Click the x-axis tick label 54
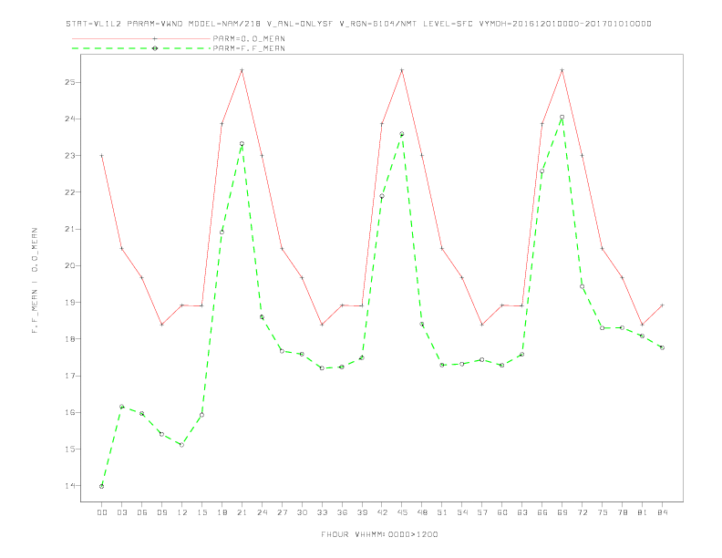 tap(462, 512)
